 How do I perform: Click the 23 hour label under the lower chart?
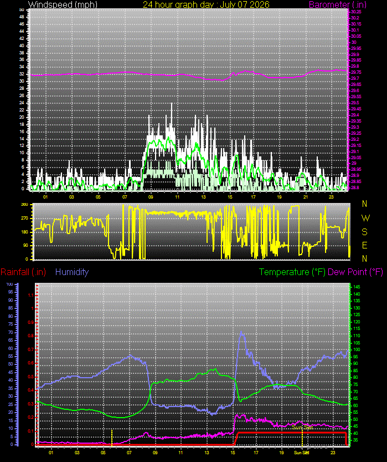[333, 453]
